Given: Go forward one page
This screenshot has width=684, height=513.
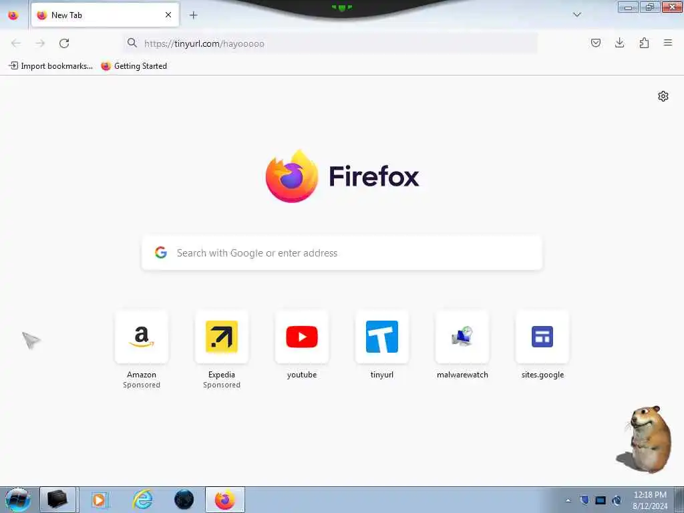Looking at the screenshot, I should (40, 43).
